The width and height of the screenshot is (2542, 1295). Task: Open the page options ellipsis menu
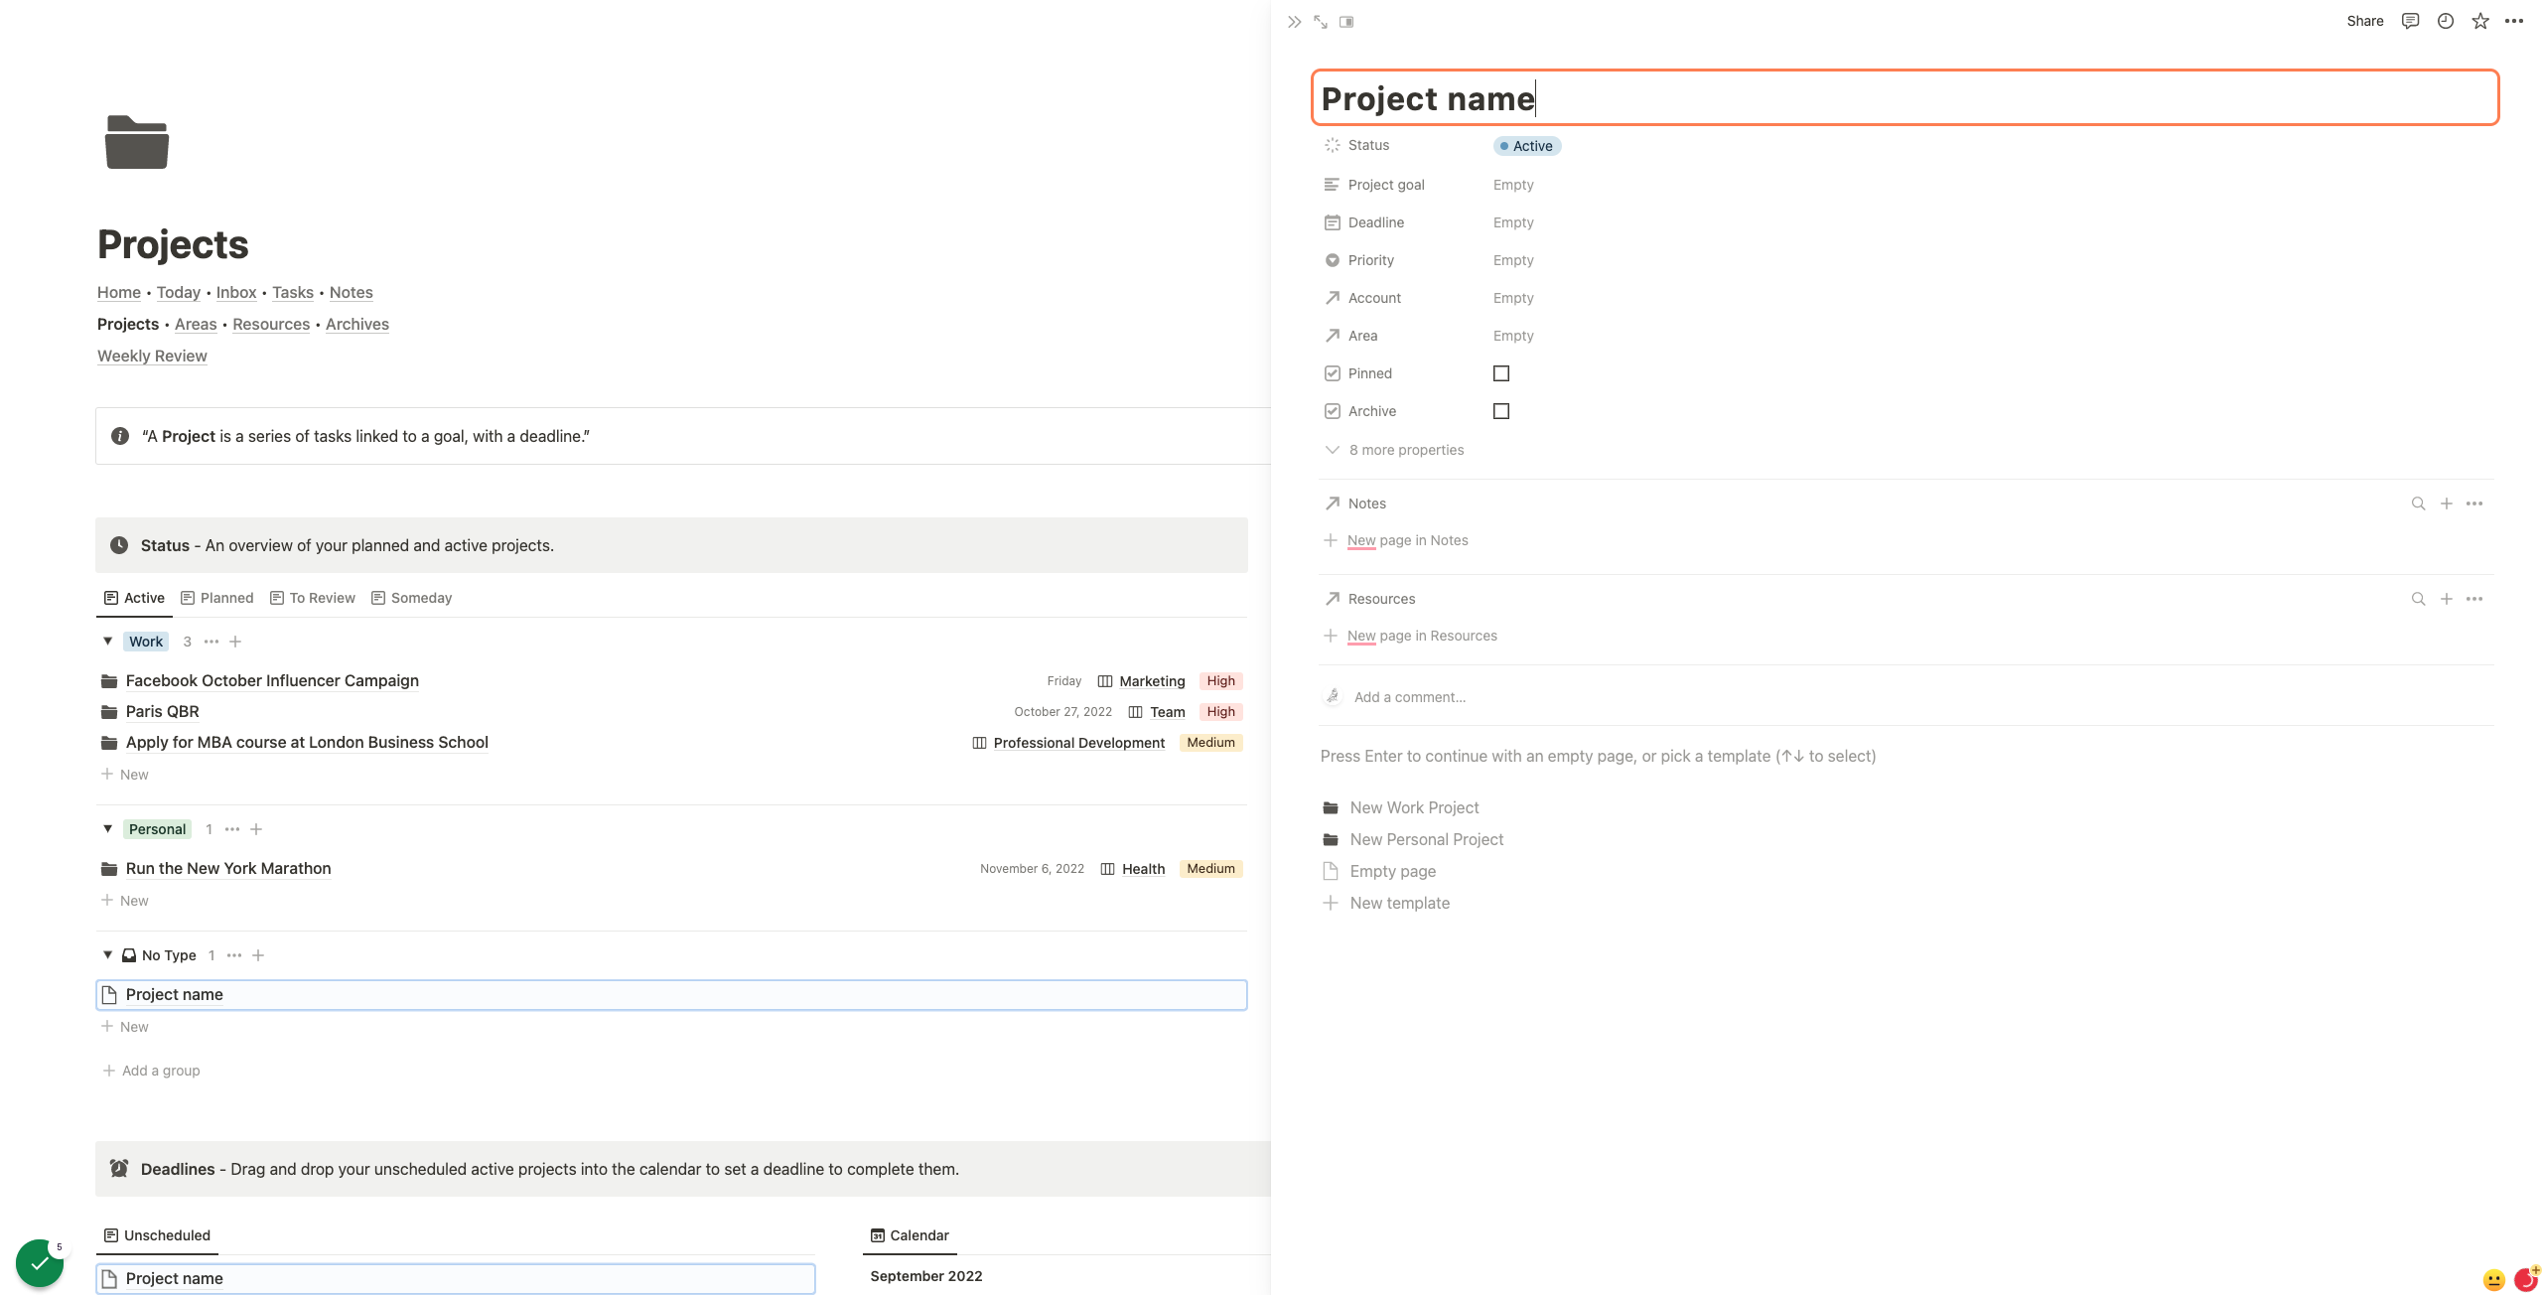(2514, 21)
